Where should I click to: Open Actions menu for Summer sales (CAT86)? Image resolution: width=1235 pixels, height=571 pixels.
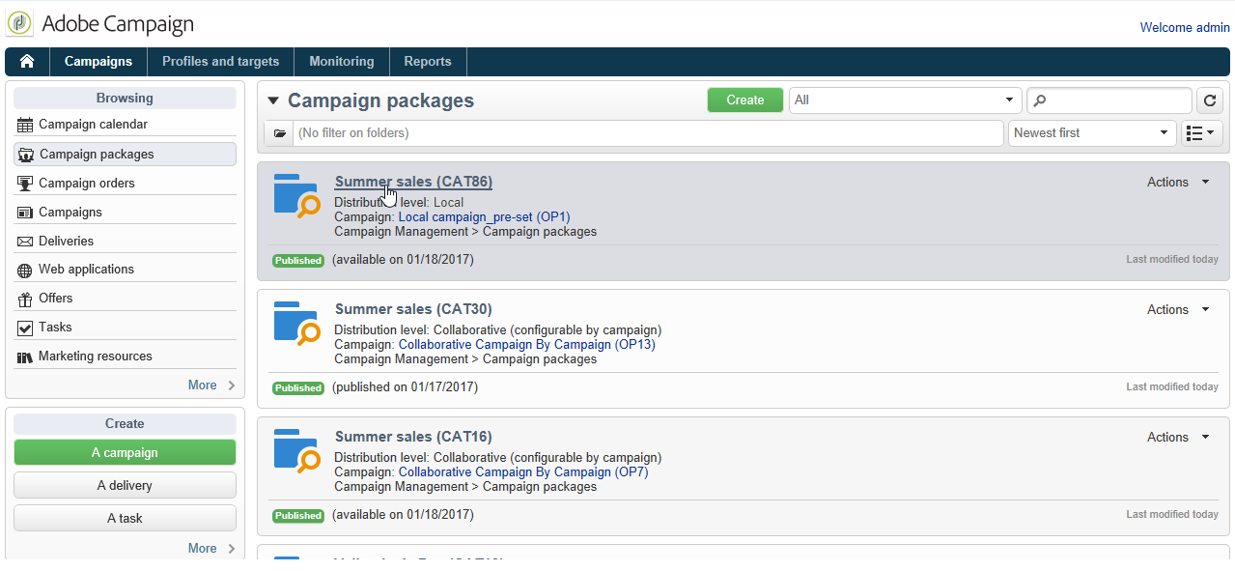1177,183
